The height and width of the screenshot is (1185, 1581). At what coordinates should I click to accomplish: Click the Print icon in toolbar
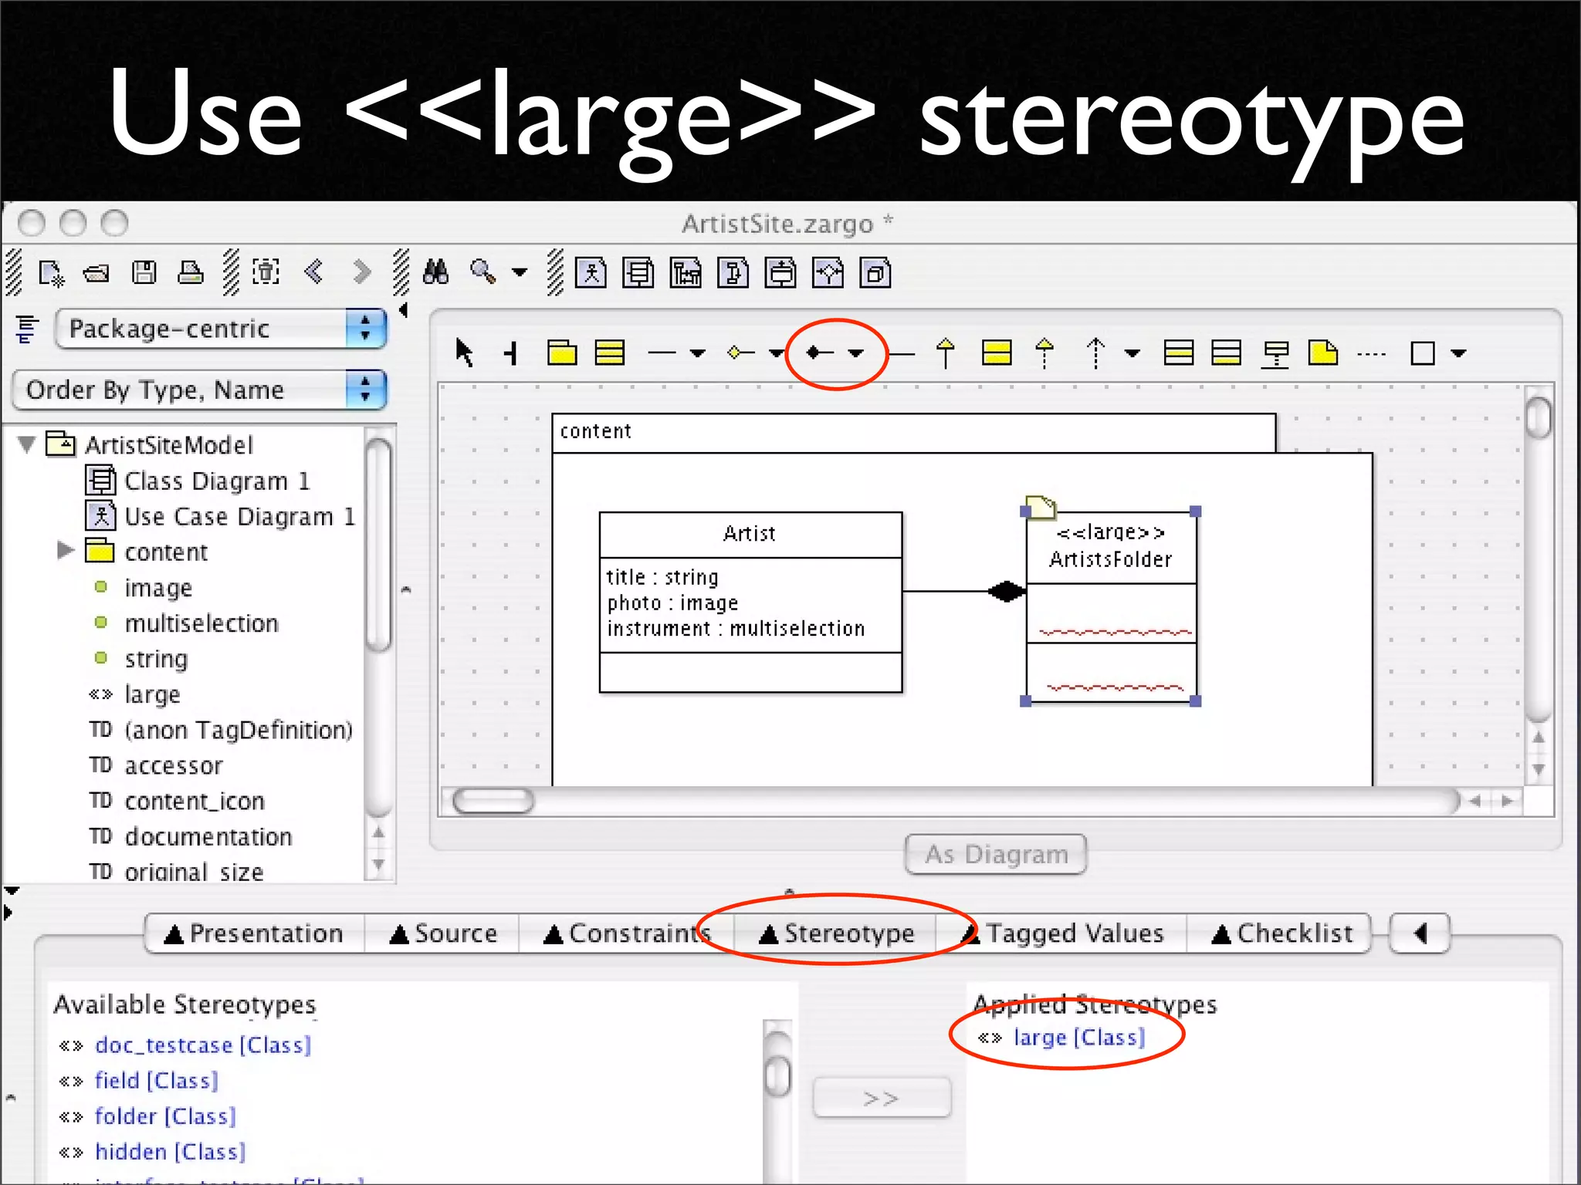191,272
